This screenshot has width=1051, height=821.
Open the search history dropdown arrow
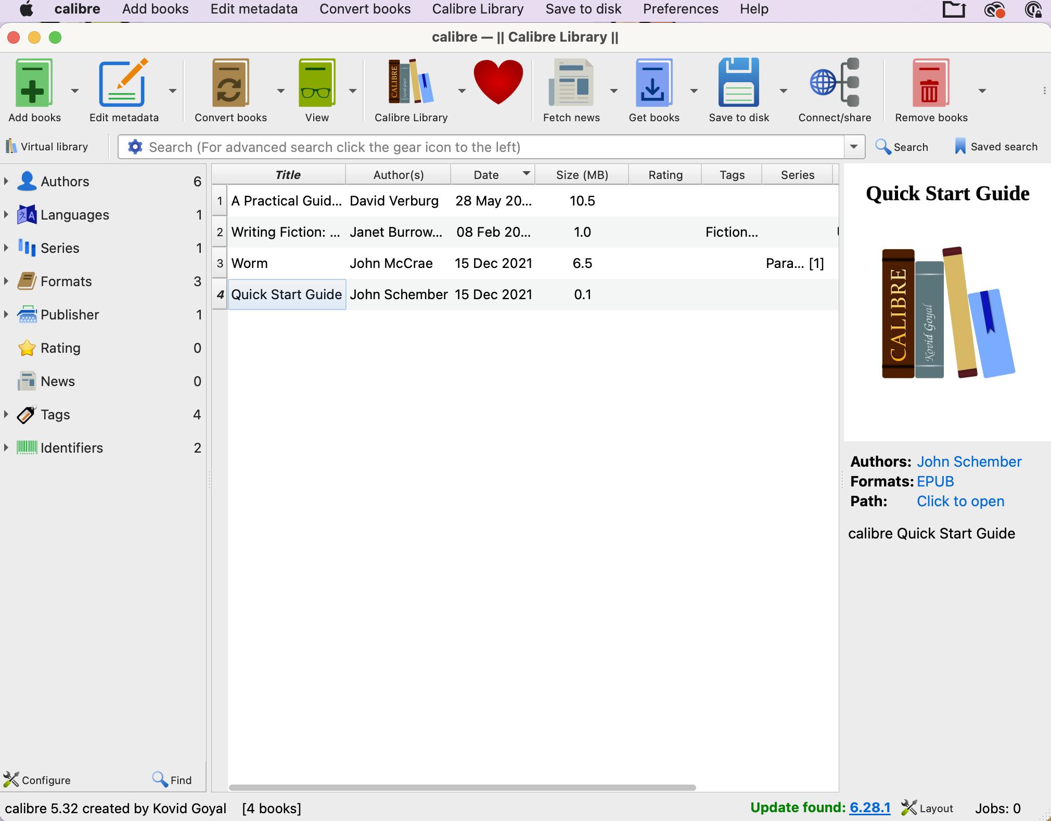click(854, 147)
